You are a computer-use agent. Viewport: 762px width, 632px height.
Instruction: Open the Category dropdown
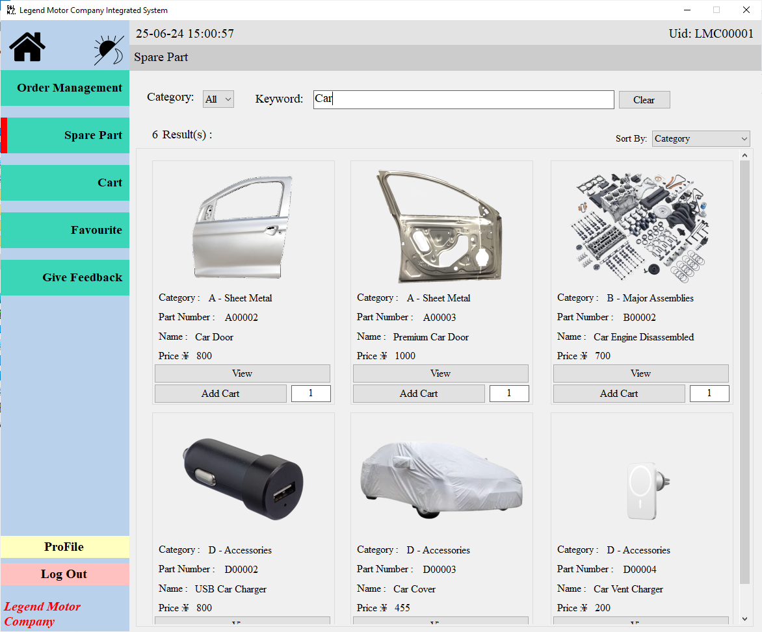click(x=218, y=98)
